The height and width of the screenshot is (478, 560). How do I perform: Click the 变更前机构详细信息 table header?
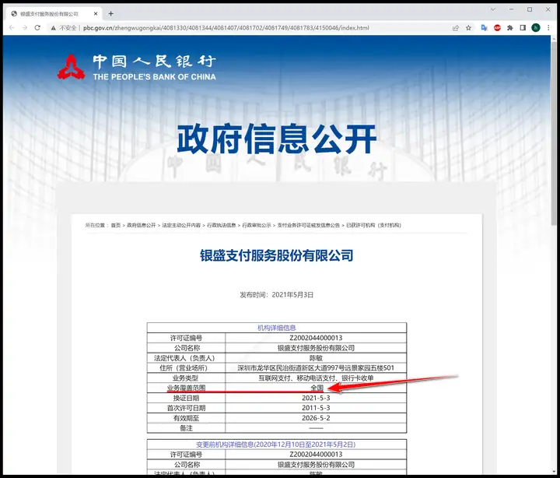(x=277, y=445)
